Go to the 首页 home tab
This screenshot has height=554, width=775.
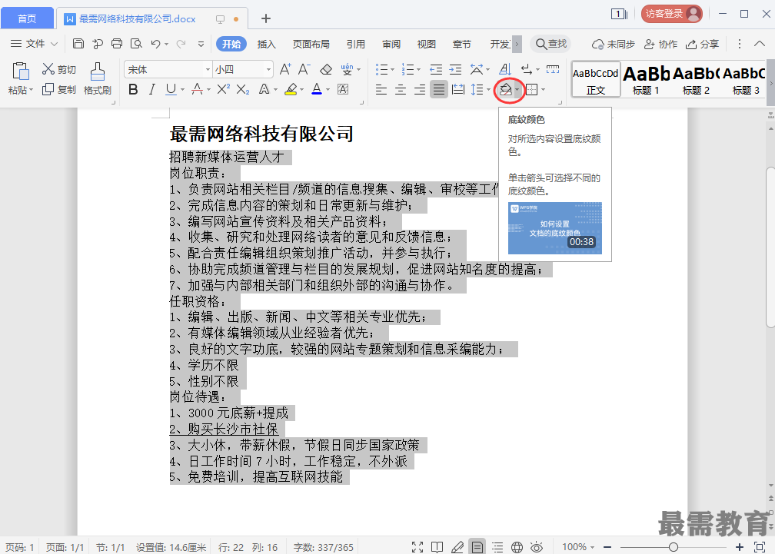click(x=27, y=18)
